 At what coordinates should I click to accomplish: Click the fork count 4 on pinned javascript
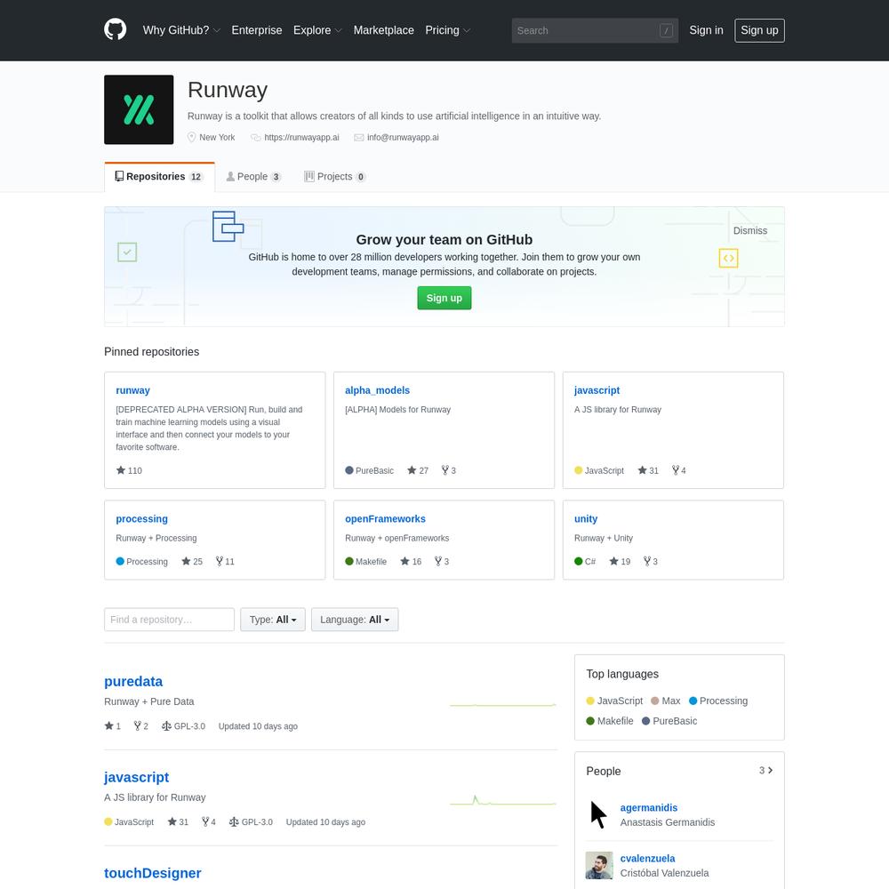(x=678, y=470)
